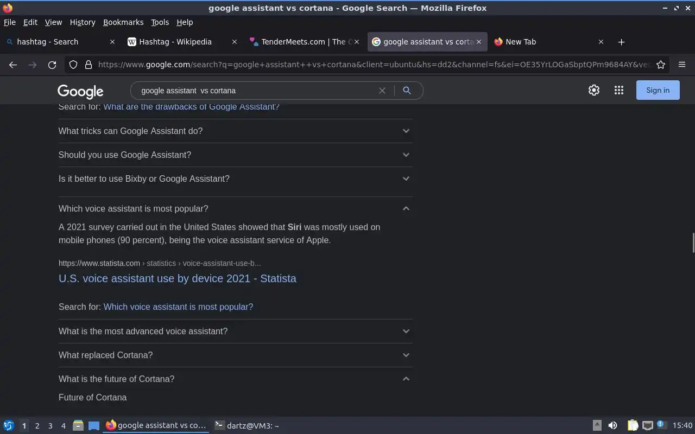This screenshot has height=434, width=695.
Task: View site security lock info
Action: (89, 65)
